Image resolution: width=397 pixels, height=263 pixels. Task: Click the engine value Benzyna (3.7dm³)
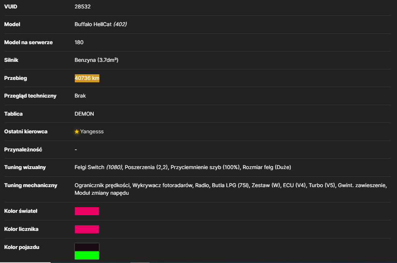[x=97, y=60]
